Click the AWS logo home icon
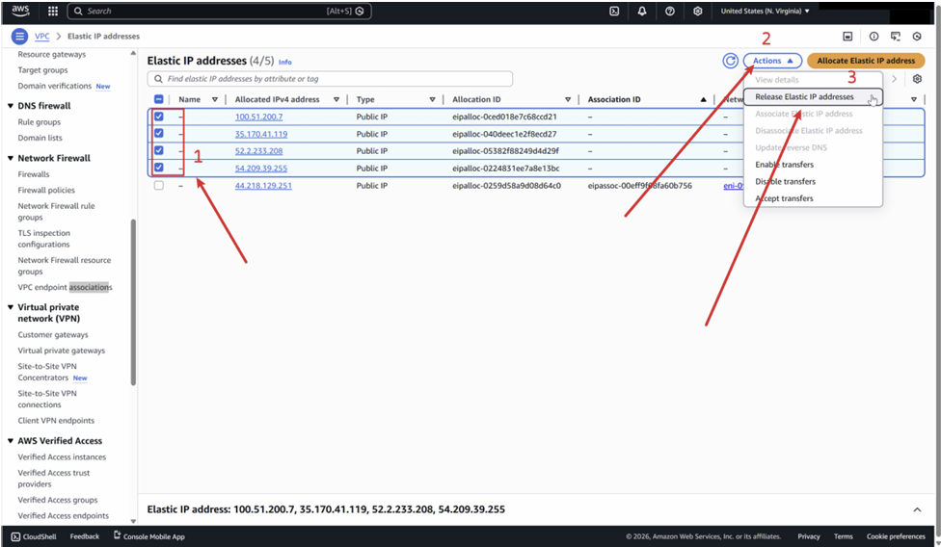Viewport: 941px width, 547px height. (x=20, y=12)
